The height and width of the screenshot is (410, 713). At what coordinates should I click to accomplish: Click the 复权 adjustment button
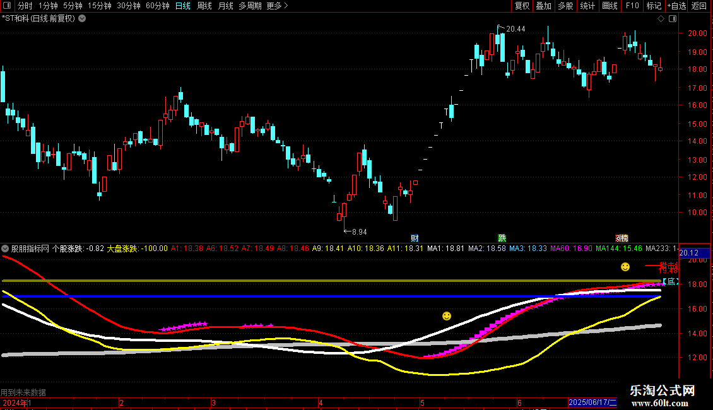point(522,6)
